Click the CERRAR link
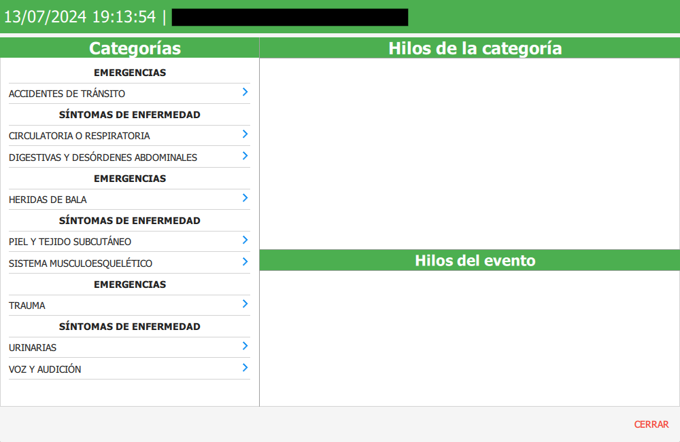The image size is (680, 442). coord(651,424)
